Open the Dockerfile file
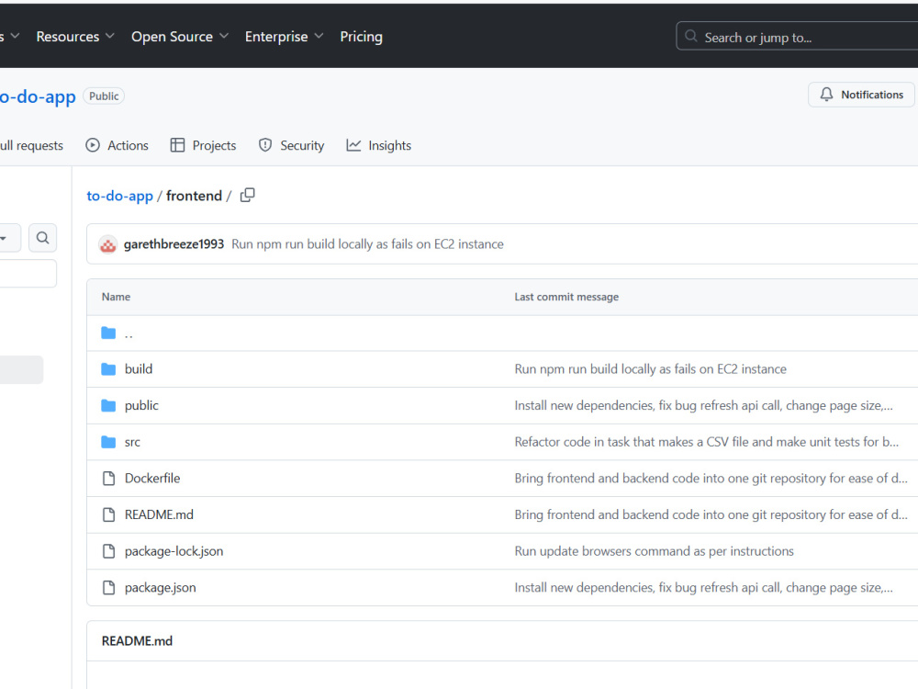The image size is (918, 689). (x=152, y=478)
